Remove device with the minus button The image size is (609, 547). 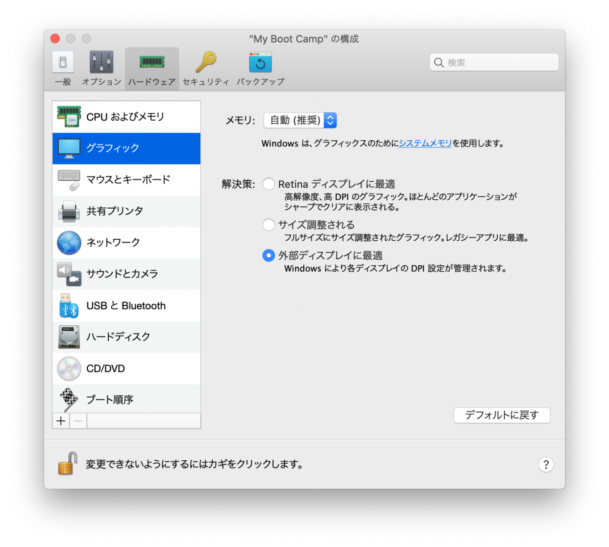[x=78, y=421]
